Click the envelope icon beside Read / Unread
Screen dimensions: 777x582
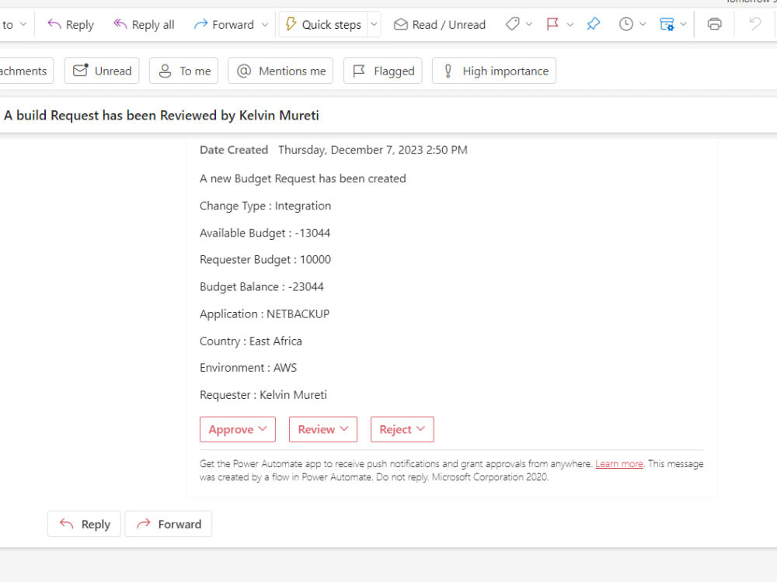coord(400,24)
